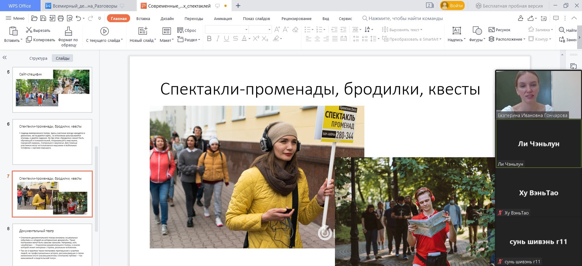The image size is (582, 266).
Task: Open the Анимация ribbon tab
Action: (223, 18)
